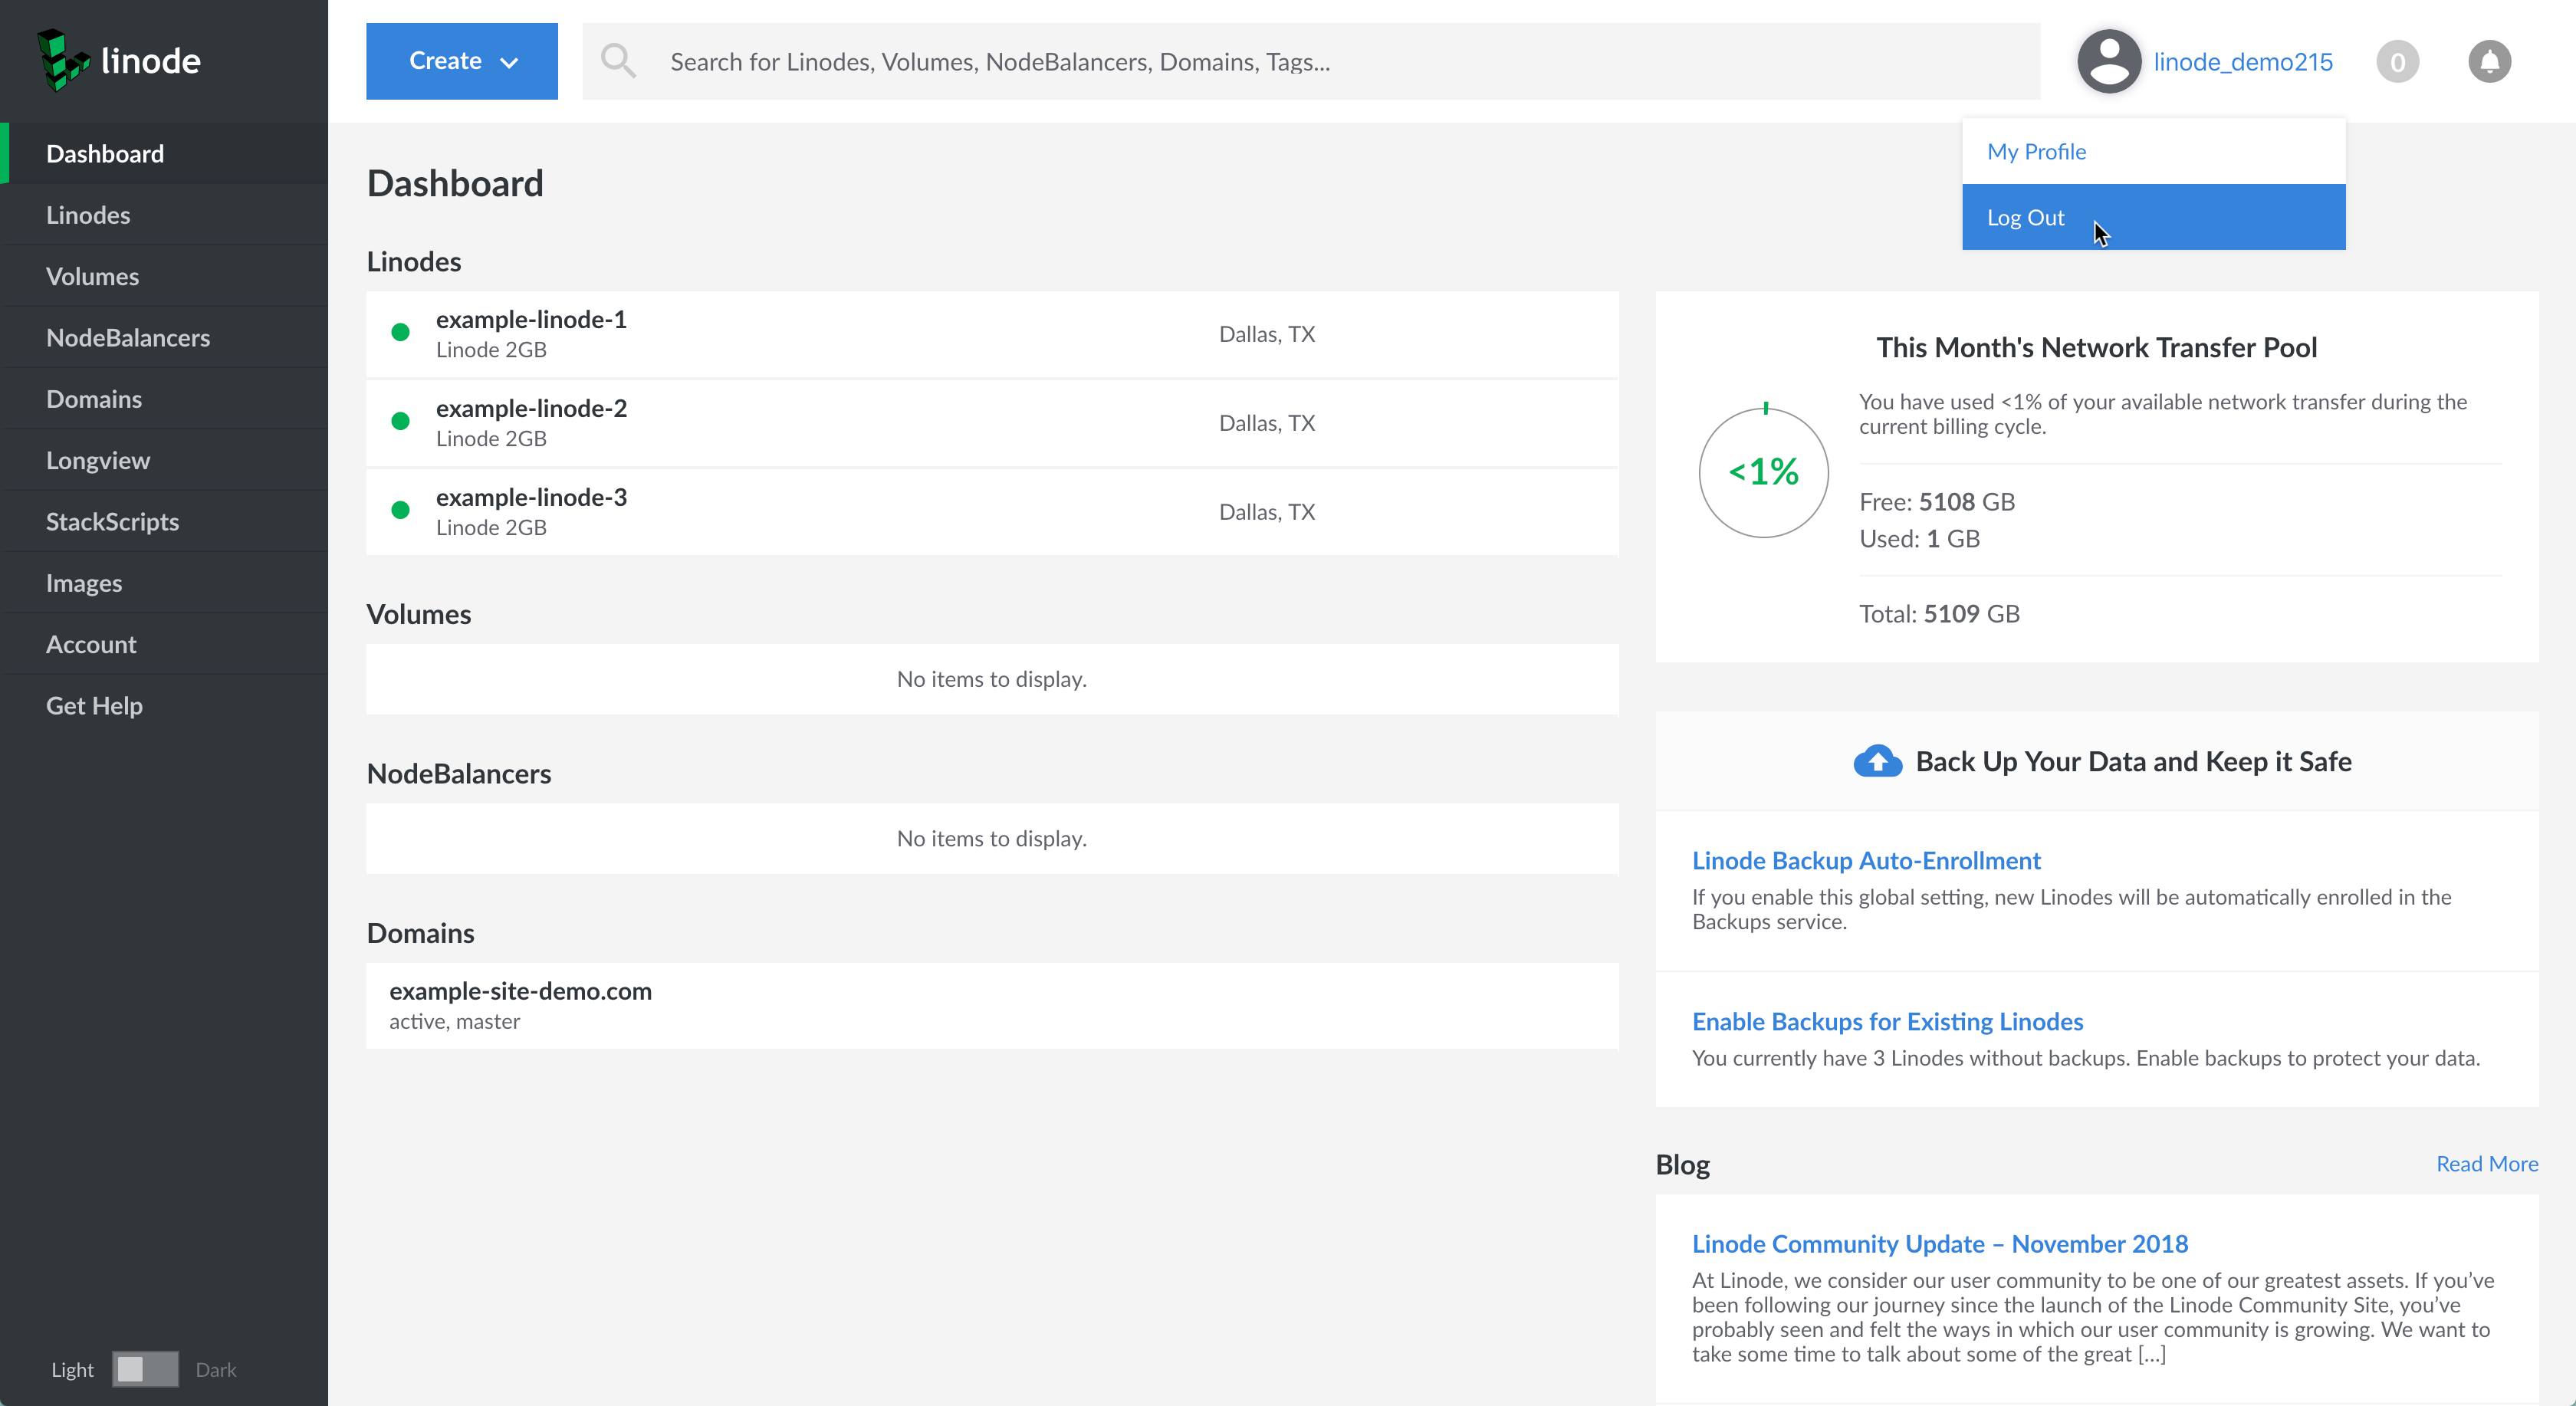Click the network transfer usage circle

coord(1764,472)
